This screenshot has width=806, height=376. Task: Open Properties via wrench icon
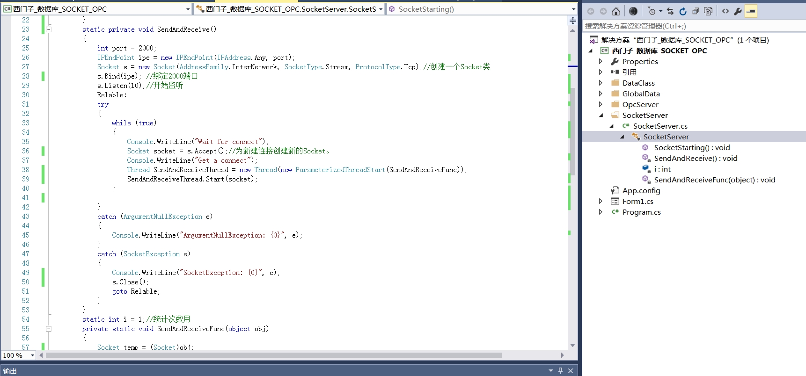coord(738,11)
